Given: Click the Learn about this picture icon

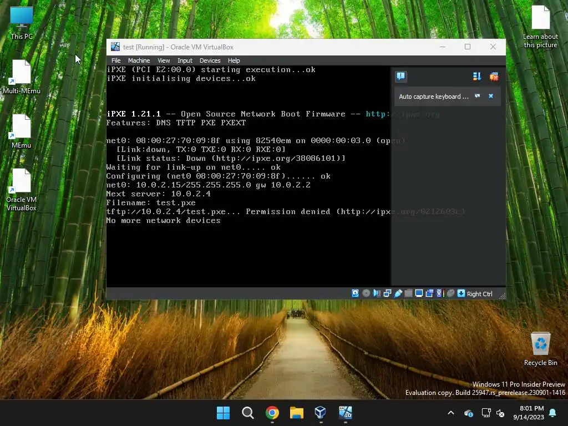Looking at the screenshot, I should pyautogui.click(x=540, y=27).
